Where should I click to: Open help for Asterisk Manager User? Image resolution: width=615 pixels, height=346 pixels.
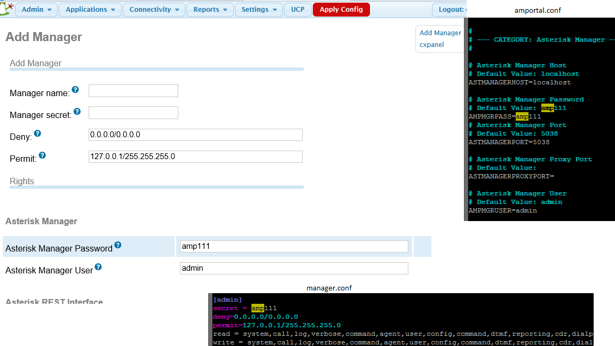click(98, 267)
